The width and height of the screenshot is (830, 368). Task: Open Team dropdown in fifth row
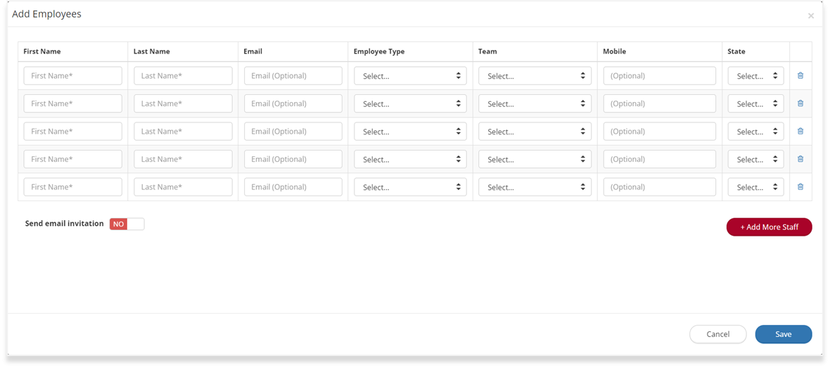(535, 187)
